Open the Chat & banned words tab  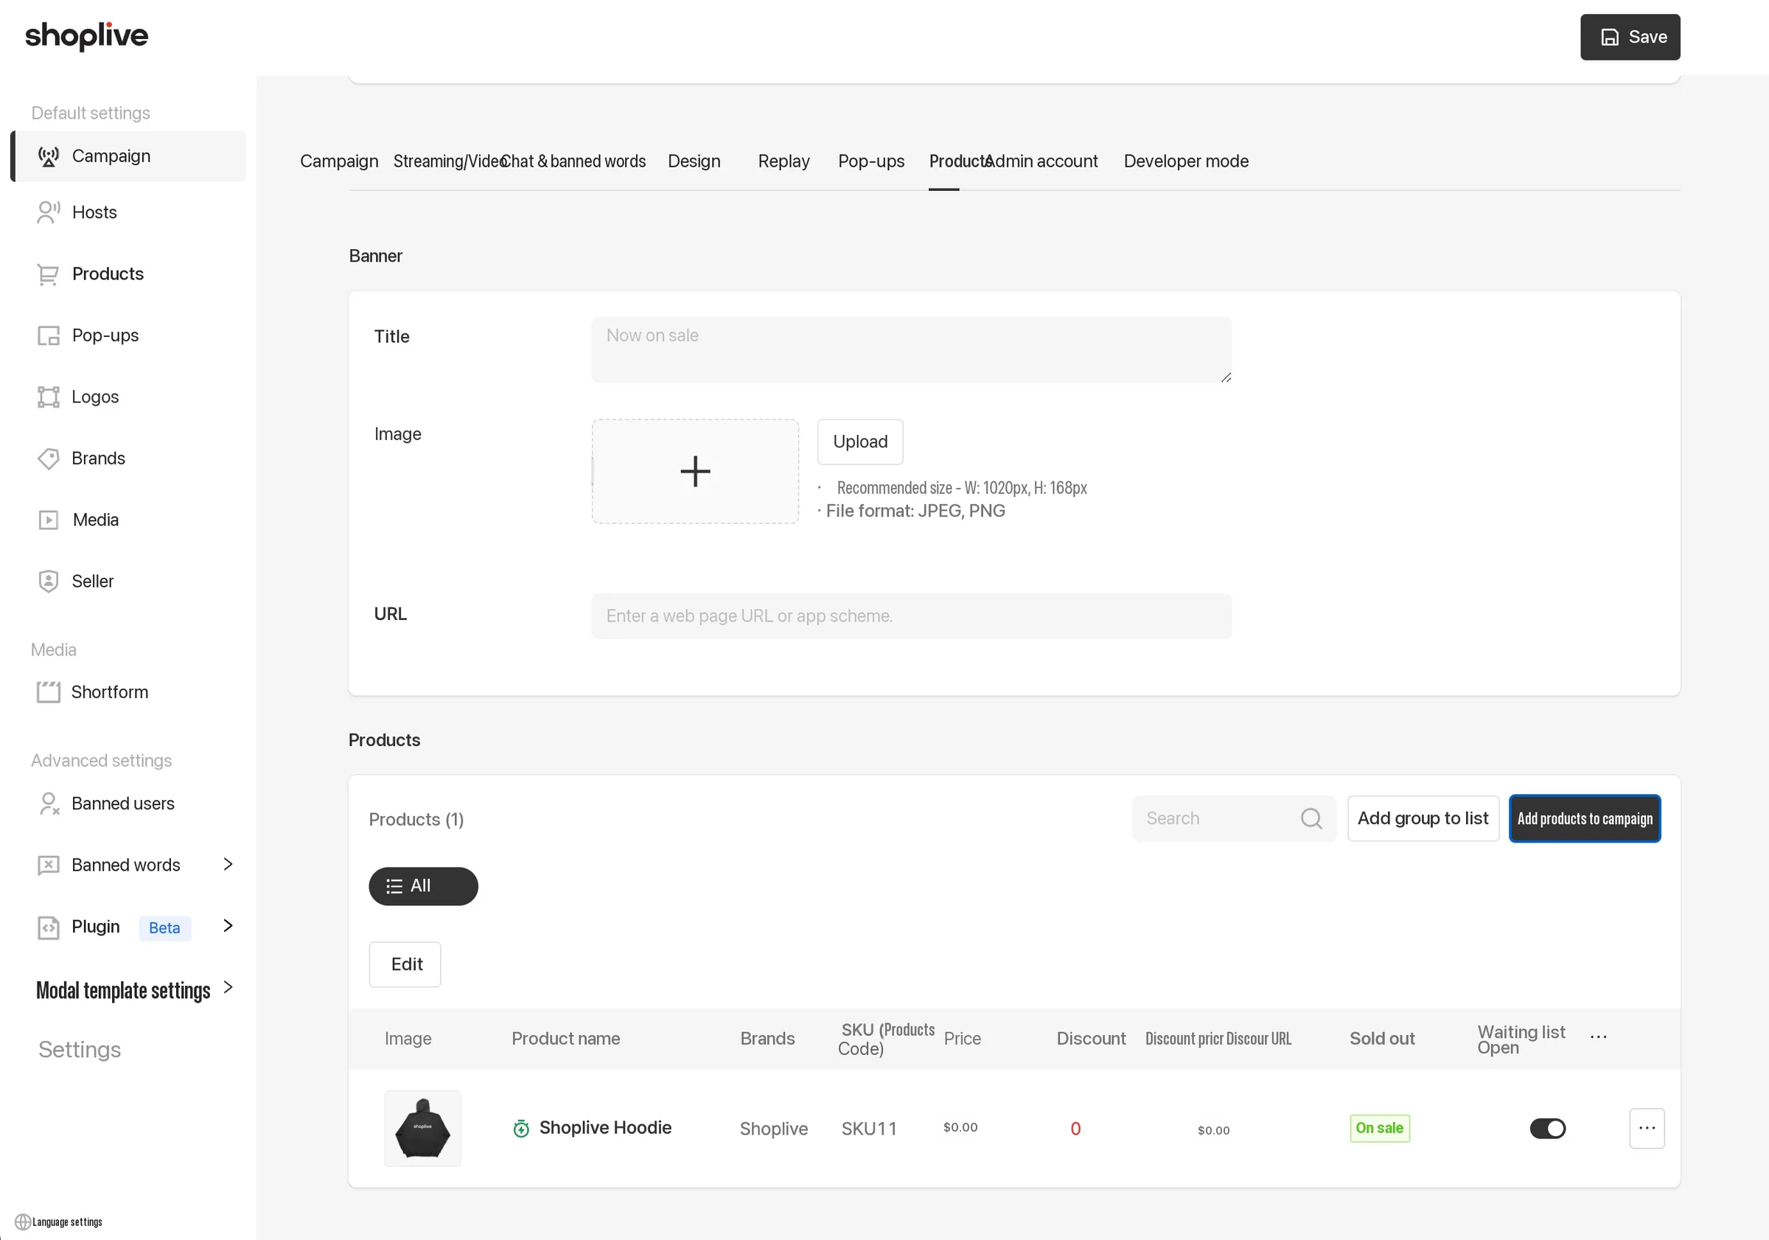pos(574,161)
